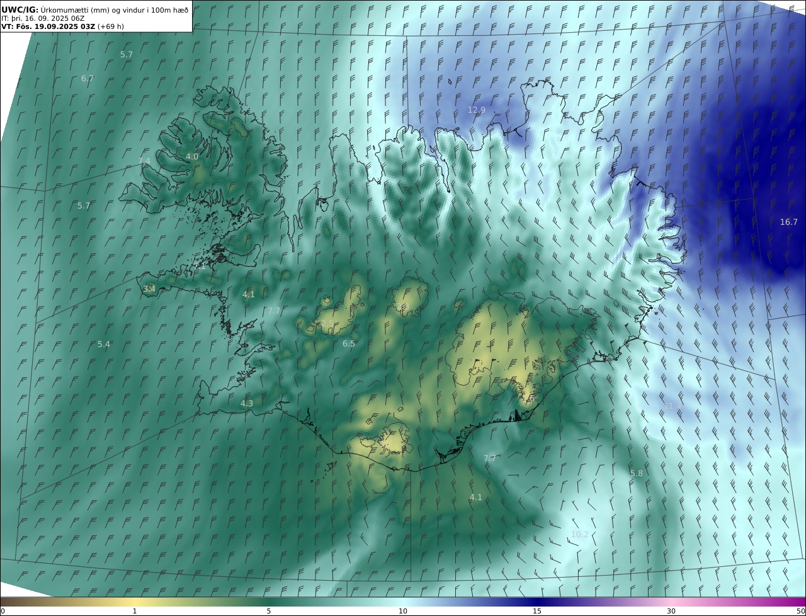This screenshot has width=806, height=616.
Task: Click the '1' tick label on the color scale
Action: click(135, 611)
